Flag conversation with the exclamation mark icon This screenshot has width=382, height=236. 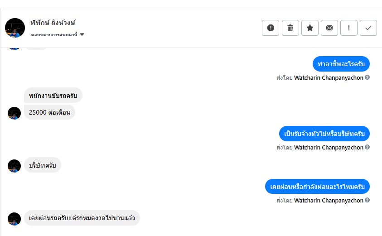pos(349,28)
